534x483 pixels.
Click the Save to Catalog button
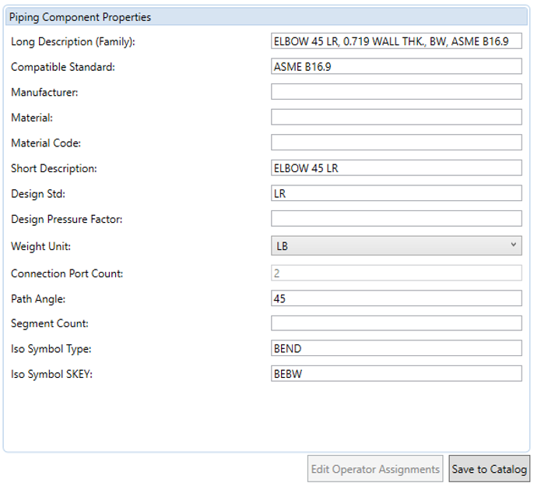click(490, 469)
